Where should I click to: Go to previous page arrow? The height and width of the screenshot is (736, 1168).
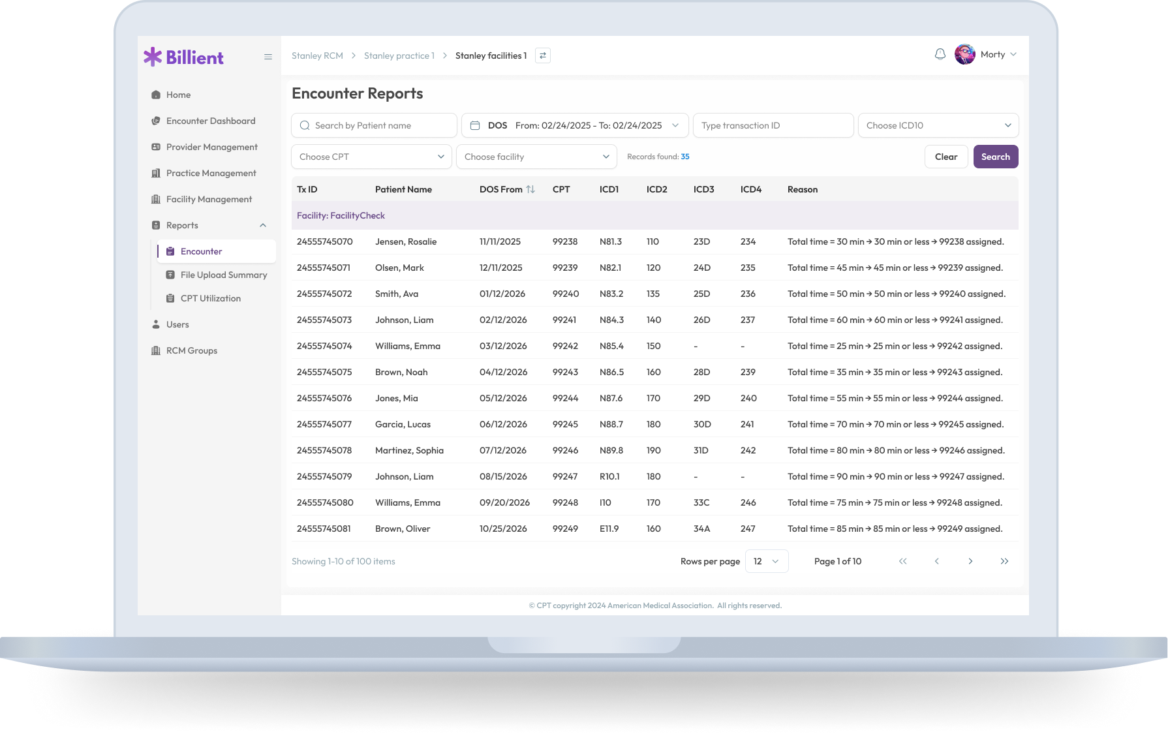coord(936,561)
